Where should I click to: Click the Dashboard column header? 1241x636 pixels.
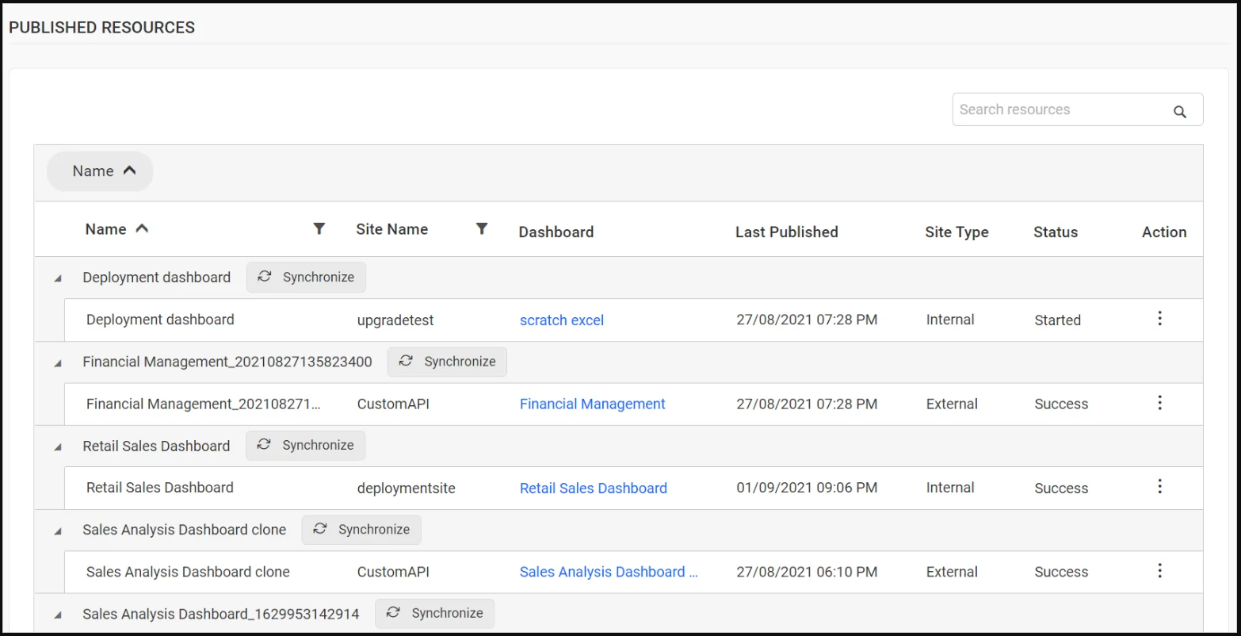(x=556, y=232)
